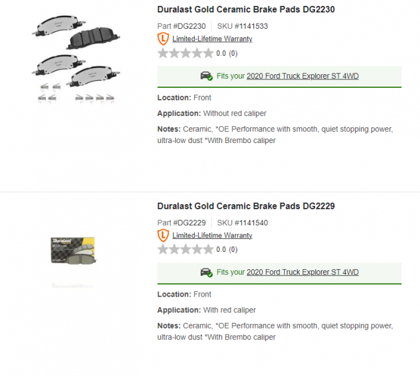Image resolution: width=420 pixels, height=376 pixels.
Task: Click the review count (0) for DG2229
Action: [233, 249]
